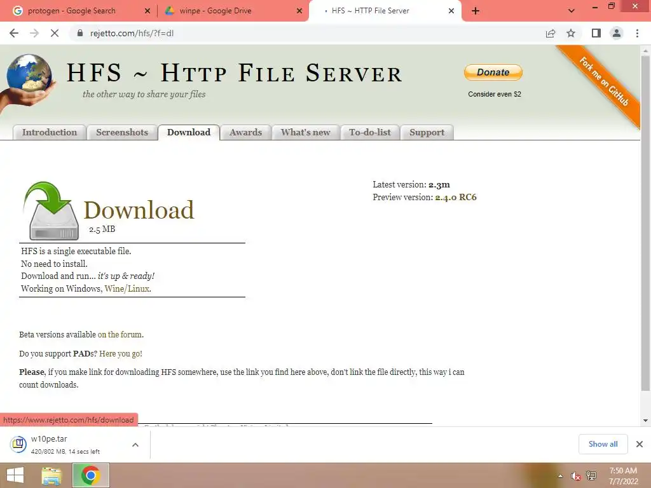
Task: Open a new browser tab
Action: [x=476, y=11]
